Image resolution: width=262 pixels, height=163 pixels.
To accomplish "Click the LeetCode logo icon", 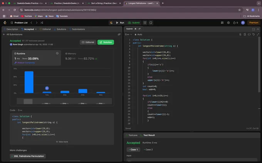I will tap(5, 23).
